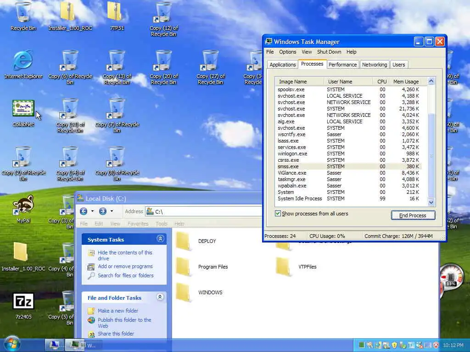The image size is (470, 352).
Task: Open the Start orb on the taskbar
Action: 12,343
